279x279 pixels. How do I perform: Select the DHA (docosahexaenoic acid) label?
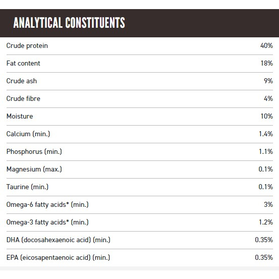[x=59, y=240]
